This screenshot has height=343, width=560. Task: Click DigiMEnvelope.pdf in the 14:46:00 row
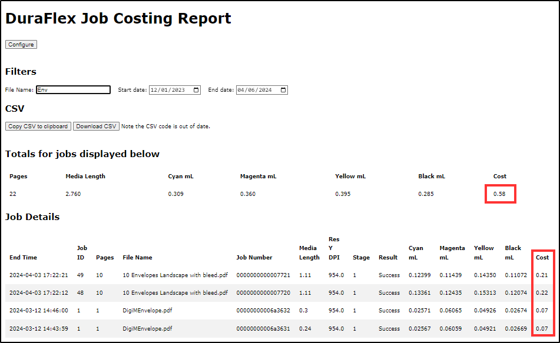pos(147,311)
